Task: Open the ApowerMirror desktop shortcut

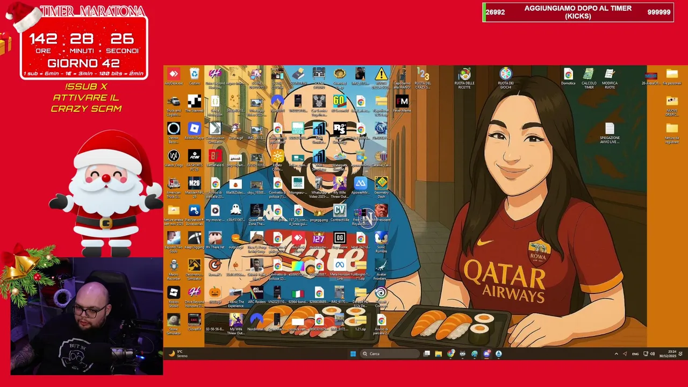Action: coord(360,187)
